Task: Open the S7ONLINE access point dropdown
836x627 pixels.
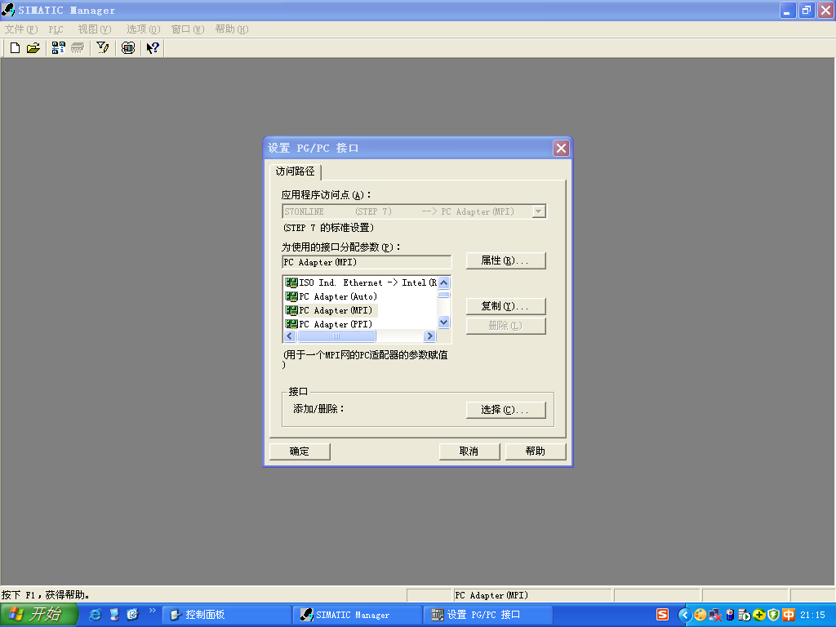Action: (538, 211)
